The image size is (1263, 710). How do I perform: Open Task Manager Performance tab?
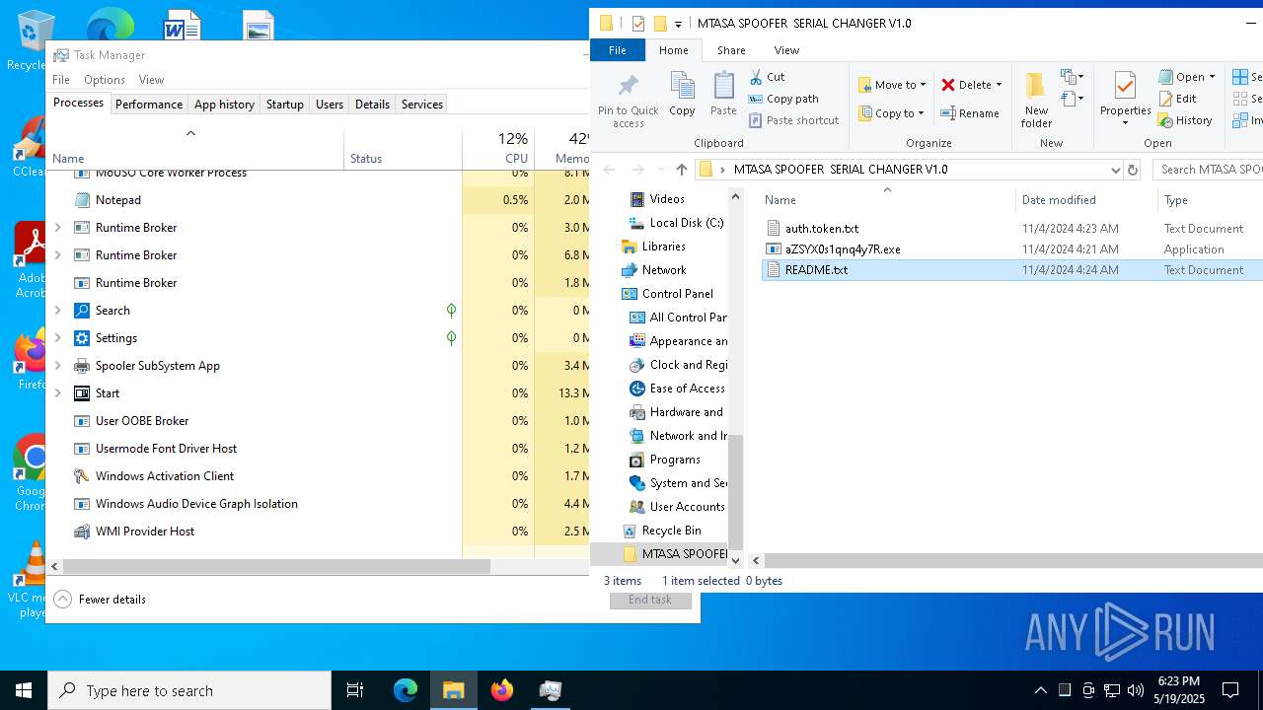[x=149, y=105]
